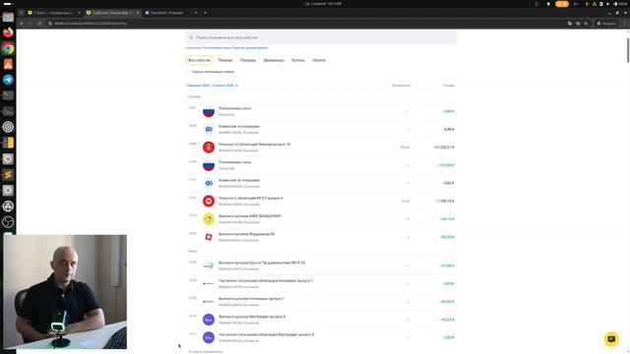Viewport: 630px width, 354px height.
Task: Open the Москва выпуск 74 bond purchase row
Action: click(x=321, y=147)
